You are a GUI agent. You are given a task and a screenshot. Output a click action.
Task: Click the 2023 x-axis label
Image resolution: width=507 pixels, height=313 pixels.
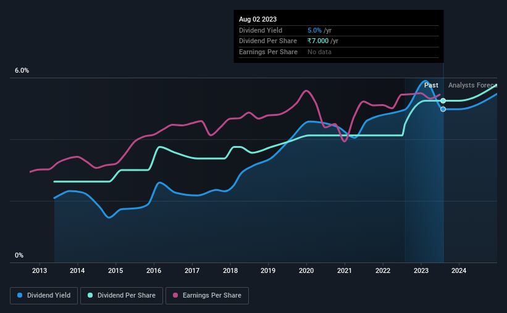pyautogui.click(x=421, y=270)
